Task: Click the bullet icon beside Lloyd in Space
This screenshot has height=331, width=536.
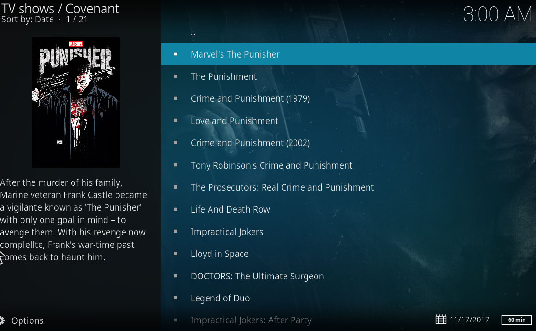Action: click(x=175, y=254)
